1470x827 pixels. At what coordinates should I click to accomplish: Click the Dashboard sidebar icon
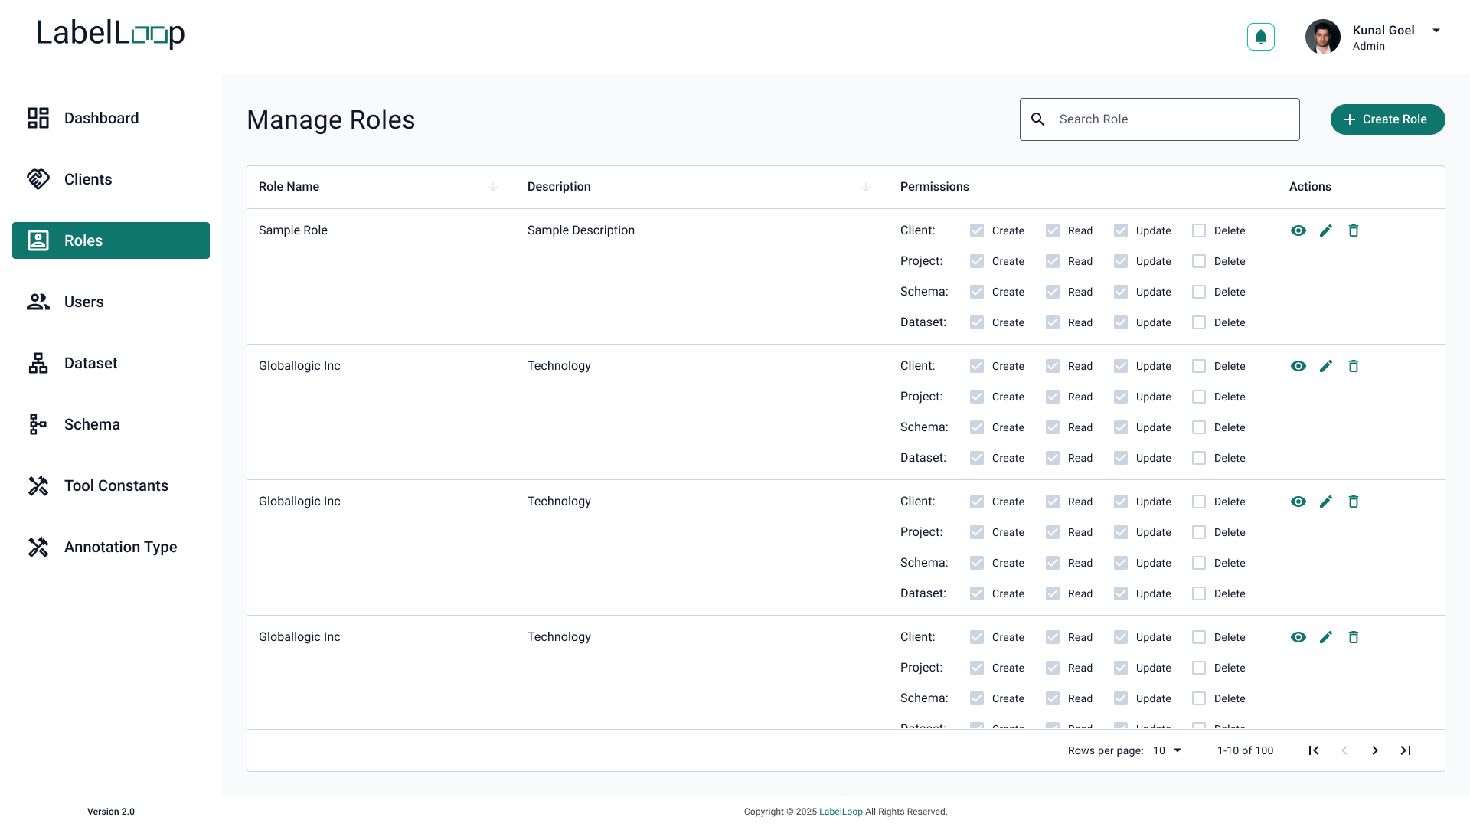click(x=38, y=118)
